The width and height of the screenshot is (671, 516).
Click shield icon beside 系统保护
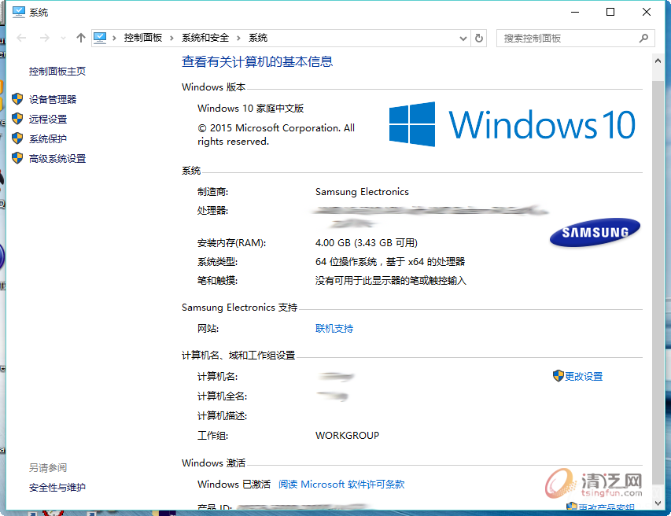click(17, 138)
